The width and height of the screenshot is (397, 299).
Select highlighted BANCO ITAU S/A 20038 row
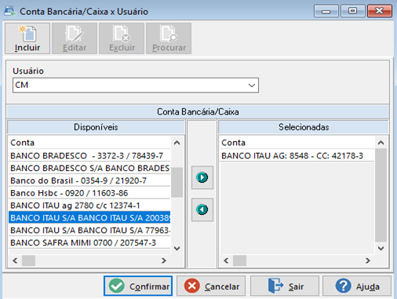(x=89, y=217)
